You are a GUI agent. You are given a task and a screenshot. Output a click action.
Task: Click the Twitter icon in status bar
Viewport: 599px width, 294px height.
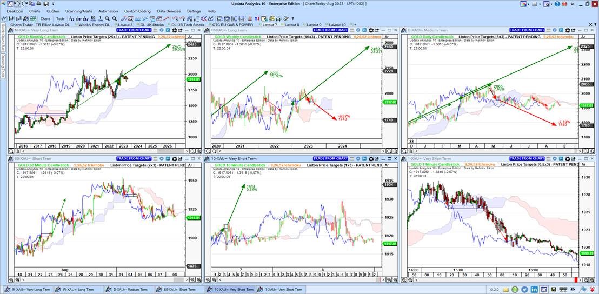[524, 290]
